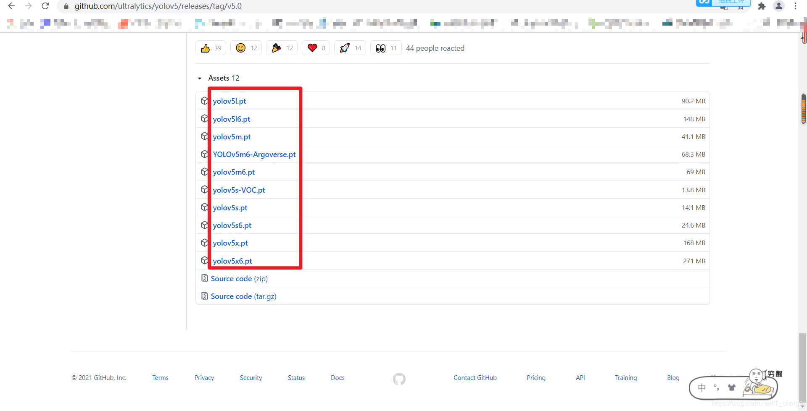
Task: Download yolov5s6.pt asset
Action: pyautogui.click(x=232, y=225)
